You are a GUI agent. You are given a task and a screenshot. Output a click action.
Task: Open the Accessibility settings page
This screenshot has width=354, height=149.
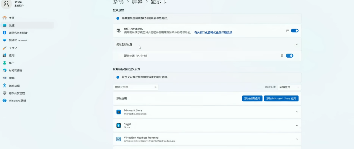click(14, 86)
